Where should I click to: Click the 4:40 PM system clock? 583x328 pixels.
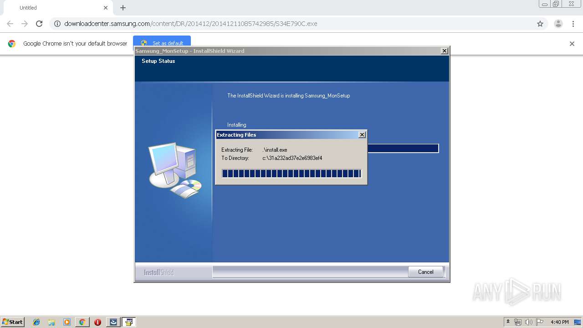coord(559,322)
